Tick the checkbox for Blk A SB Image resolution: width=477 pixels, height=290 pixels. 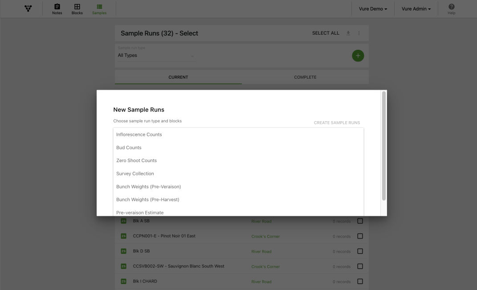pyautogui.click(x=360, y=221)
